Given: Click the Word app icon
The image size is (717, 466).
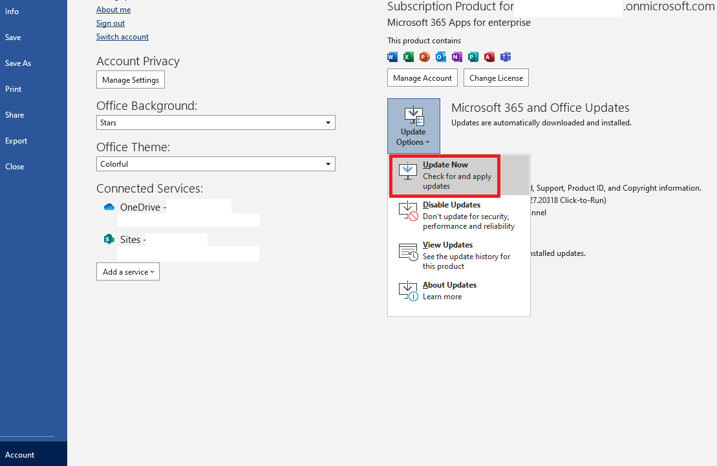Looking at the screenshot, I should [392, 57].
